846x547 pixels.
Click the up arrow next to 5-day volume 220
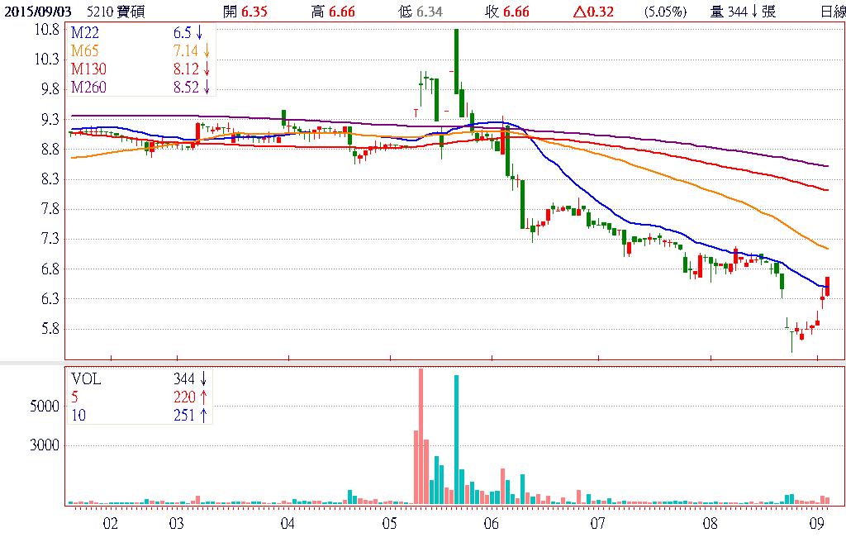point(203,397)
